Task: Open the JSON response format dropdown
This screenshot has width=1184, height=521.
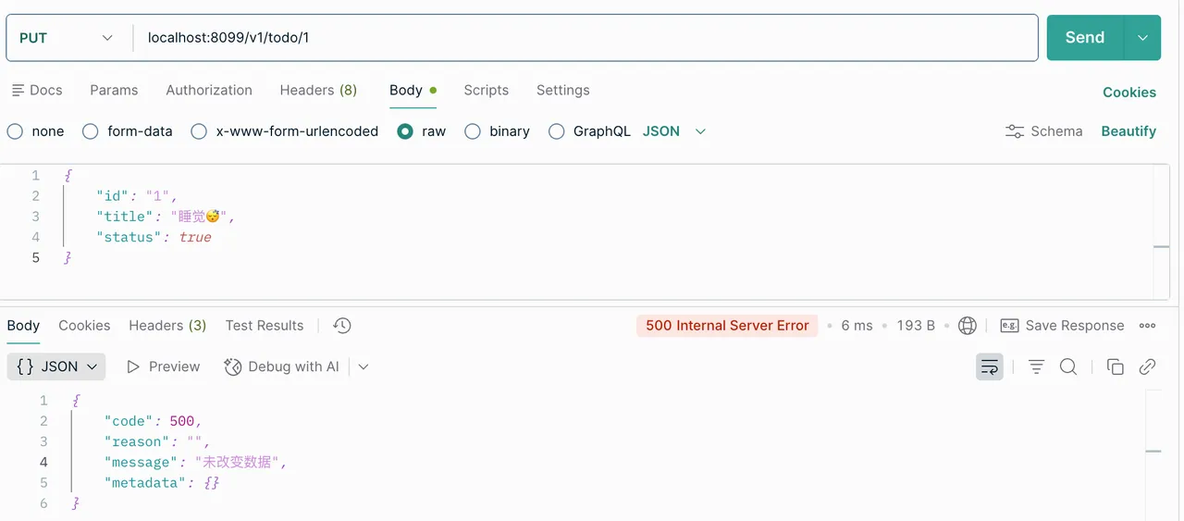Action: 56,367
